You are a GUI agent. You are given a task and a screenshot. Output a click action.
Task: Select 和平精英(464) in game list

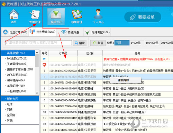click(18, 80)
